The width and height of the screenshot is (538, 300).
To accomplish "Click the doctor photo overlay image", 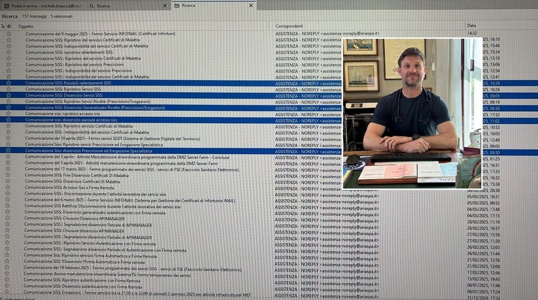I will (x=412, y=113).
